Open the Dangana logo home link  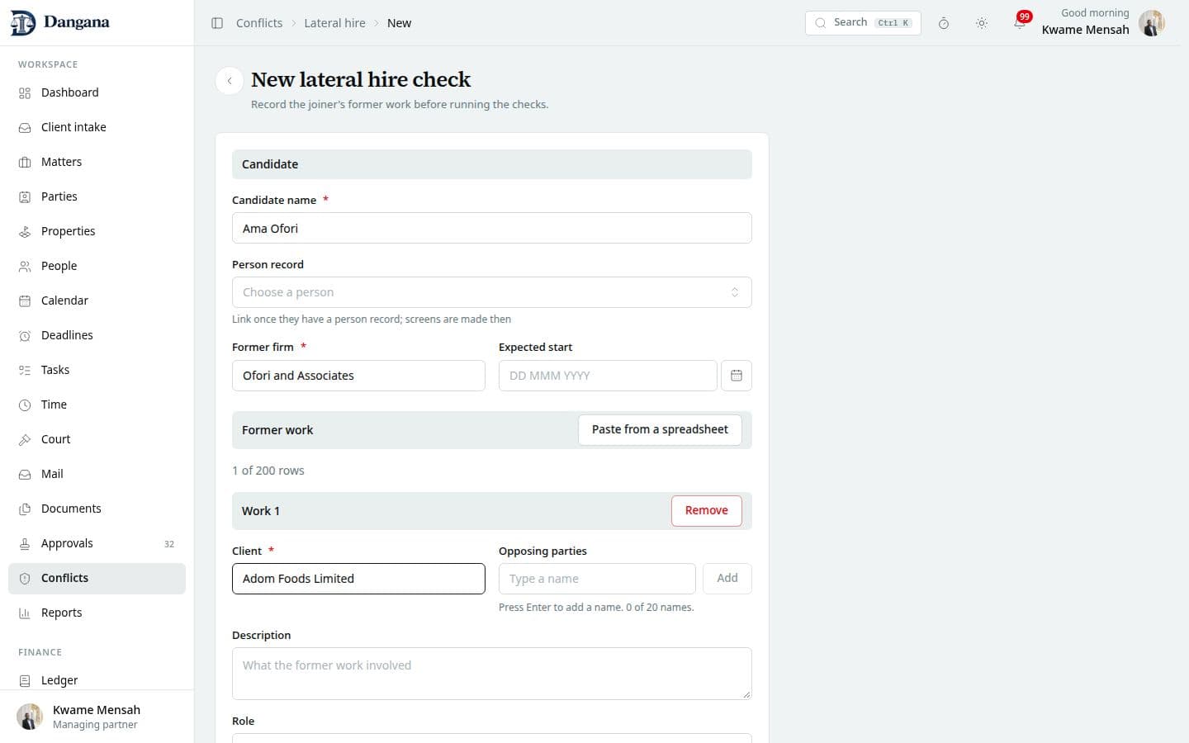click(x=59, y=22)
